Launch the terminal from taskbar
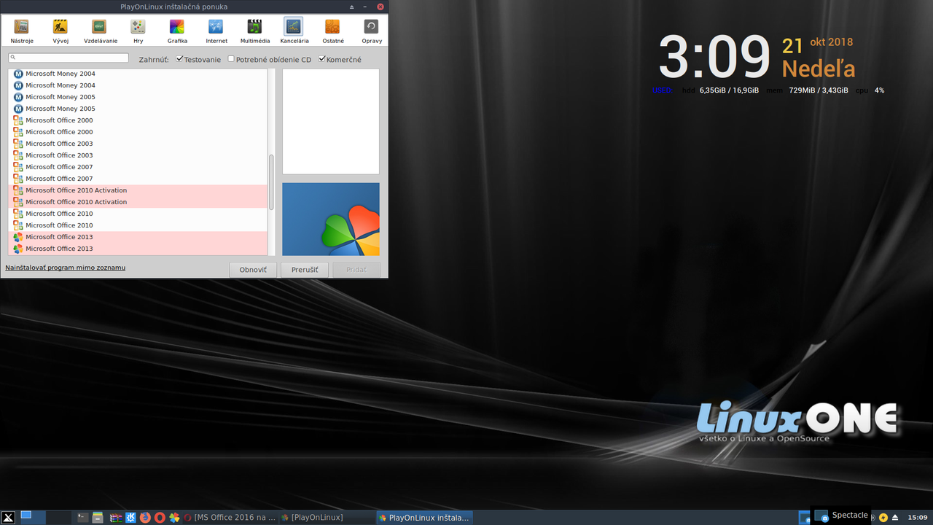 coord(82,518)
